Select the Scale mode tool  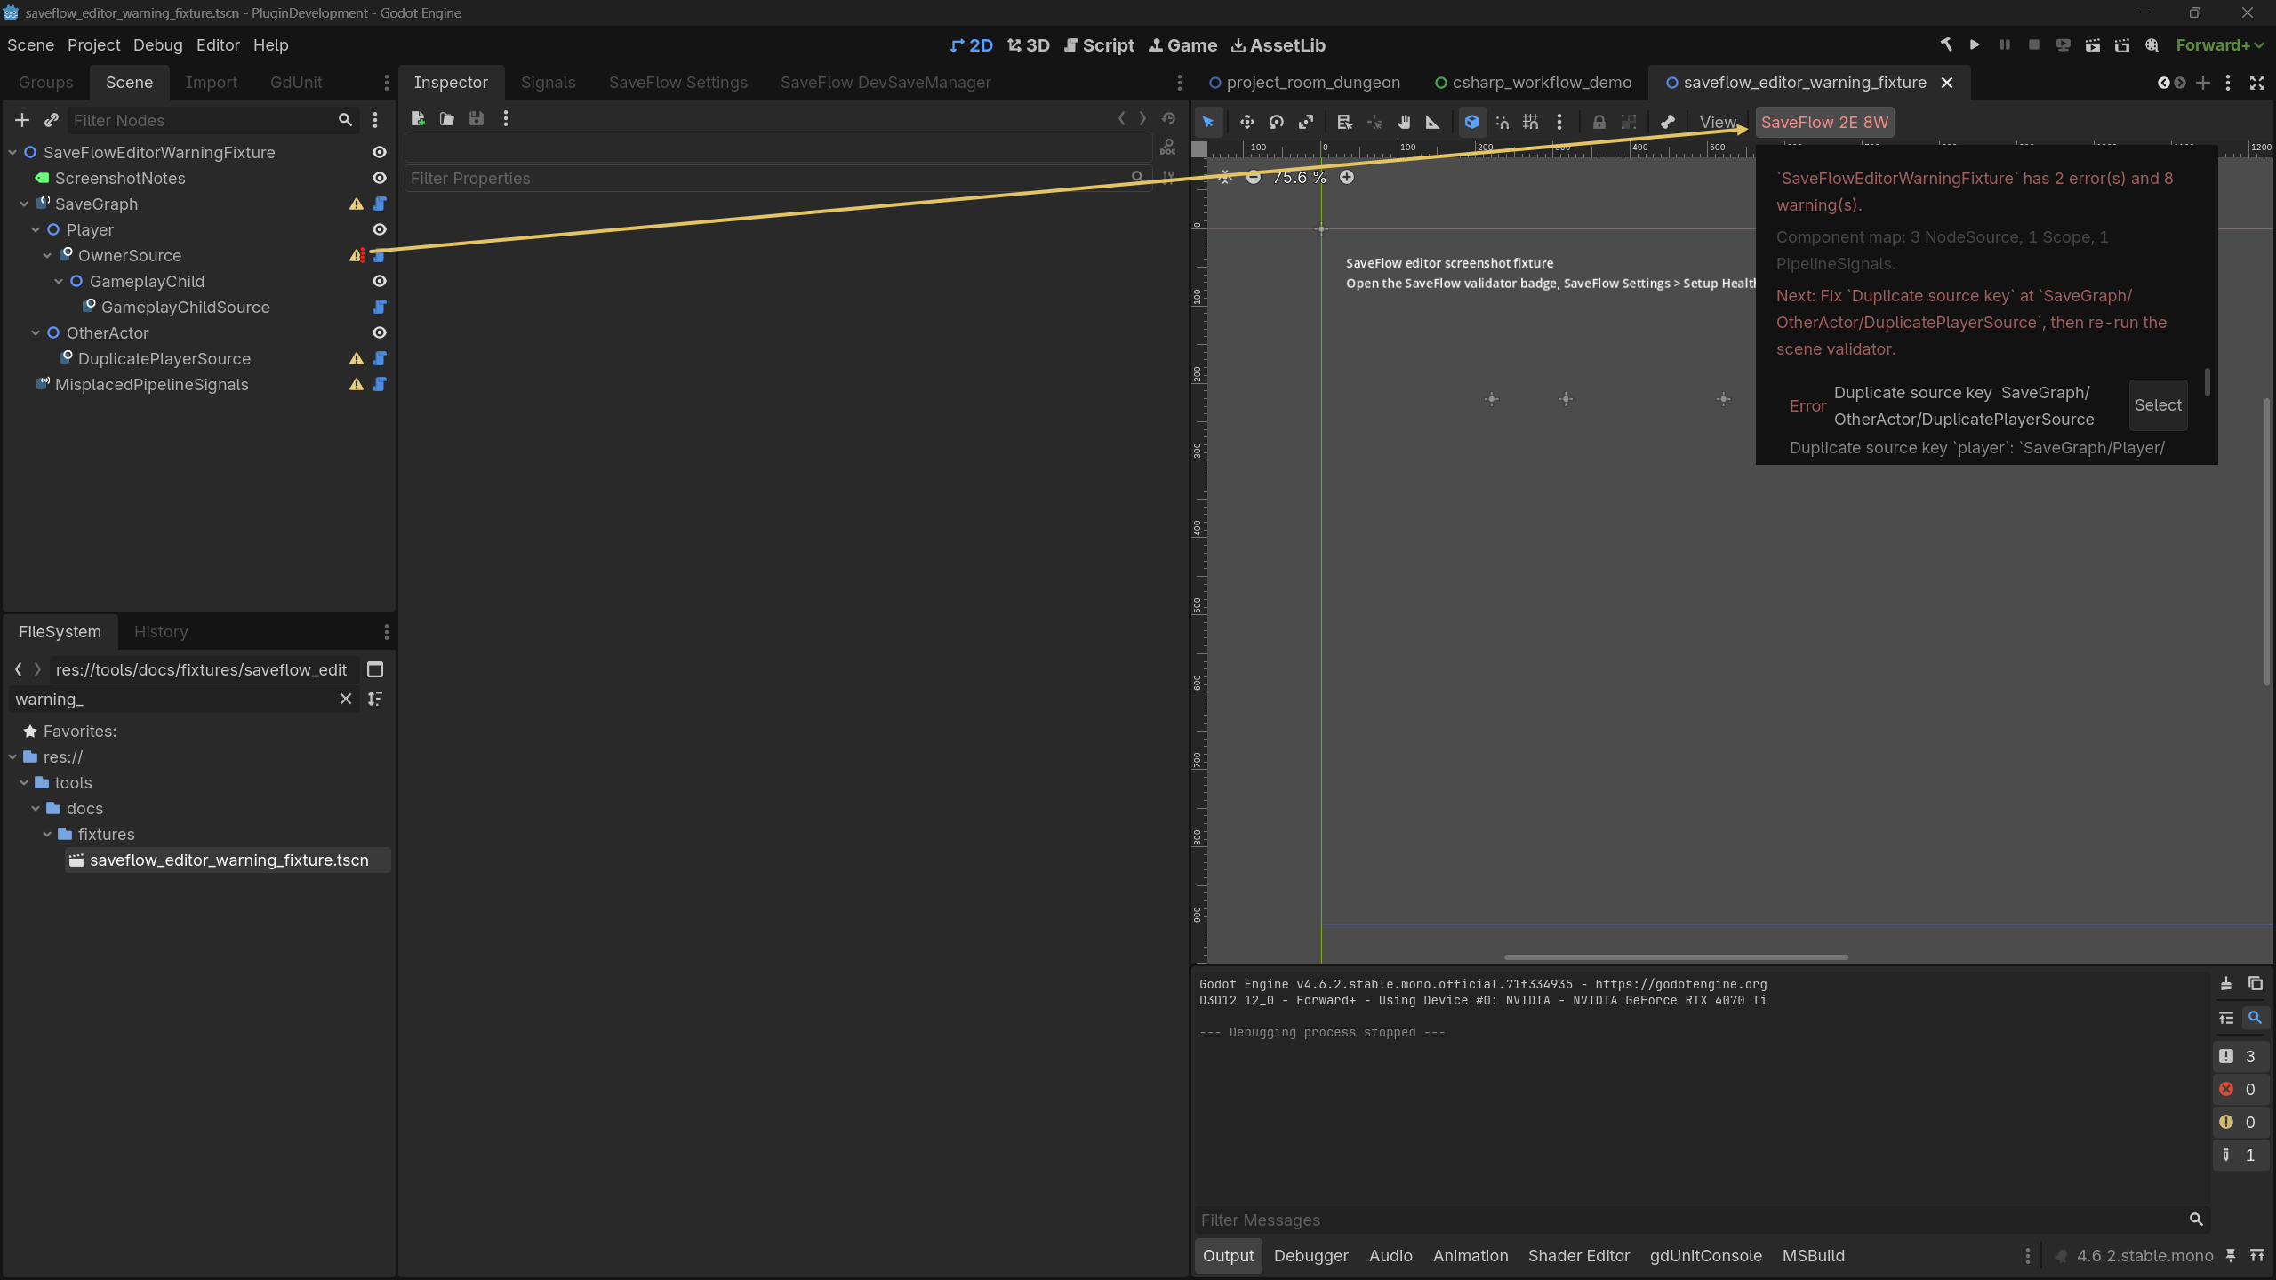click(1306, 123)
